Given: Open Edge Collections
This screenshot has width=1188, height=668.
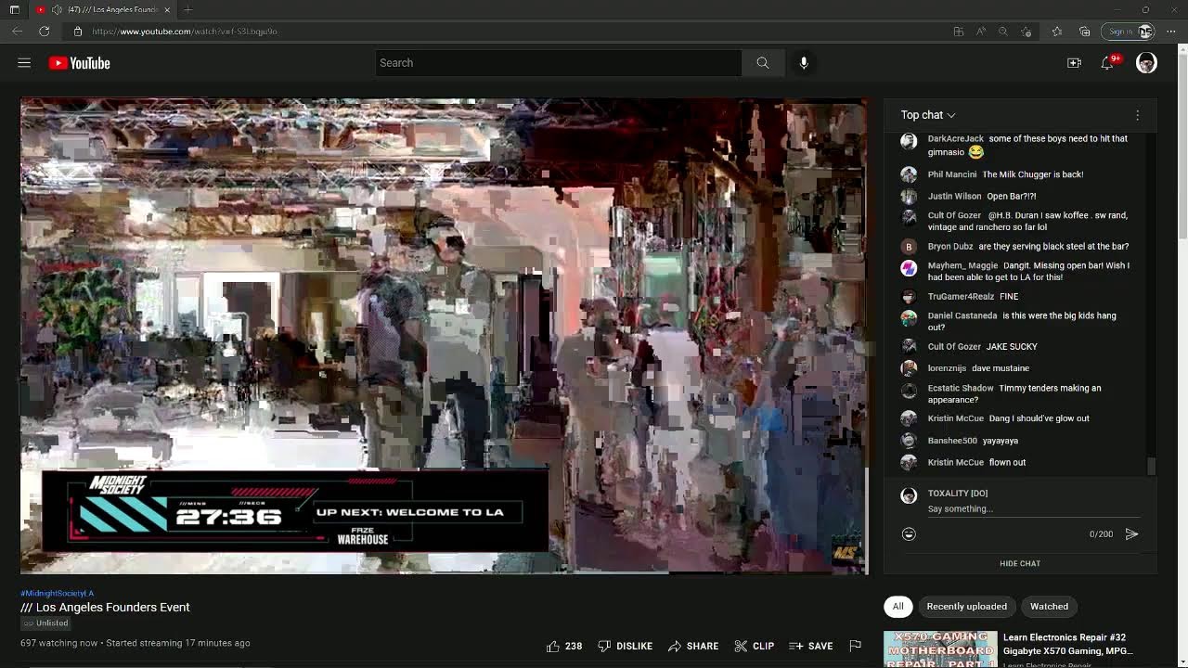Looking at the screenshot, I should (1084, 32).
